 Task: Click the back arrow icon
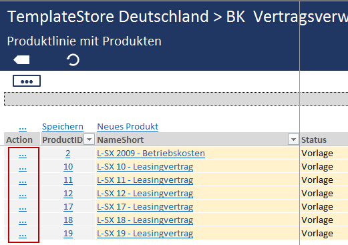(21, 60)
